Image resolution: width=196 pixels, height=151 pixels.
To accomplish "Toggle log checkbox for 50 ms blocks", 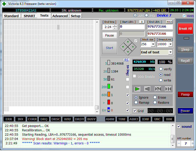I will [x=127, y=79].
